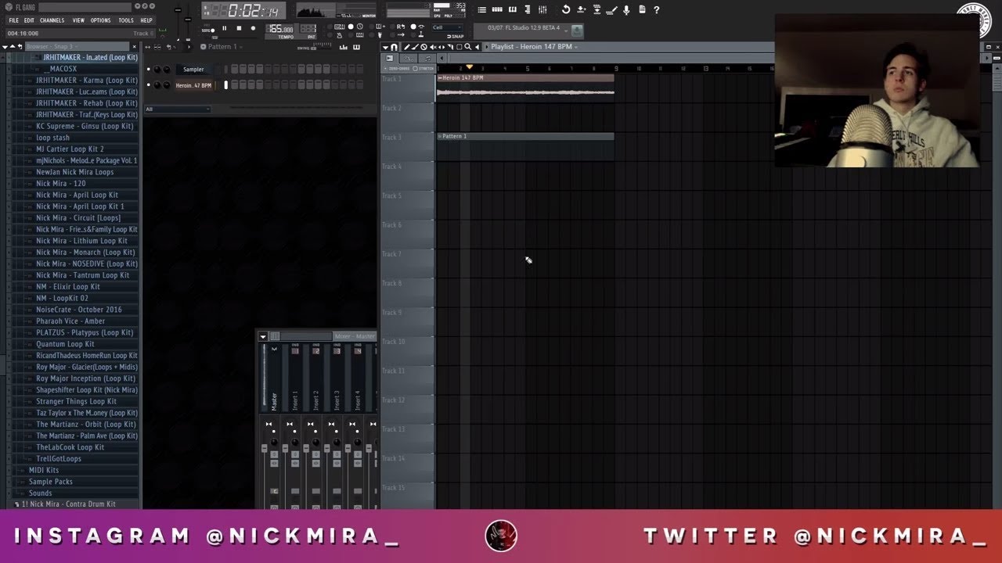
Task: Click the Heroin..47 BPM channel button
Action: click(x=193, y=84)
